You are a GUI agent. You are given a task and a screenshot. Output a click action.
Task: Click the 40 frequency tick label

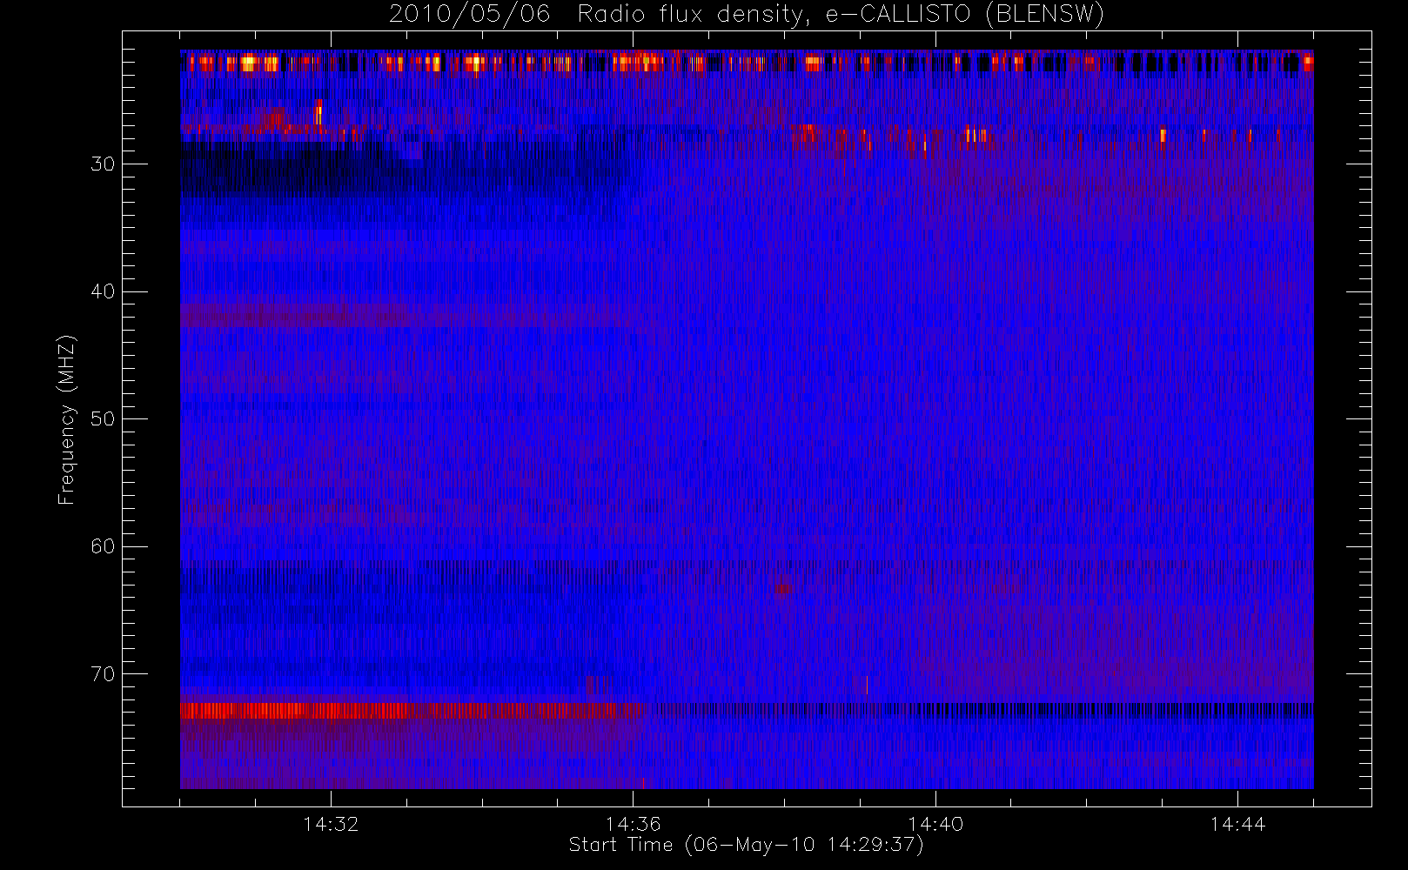coord(103,291)
